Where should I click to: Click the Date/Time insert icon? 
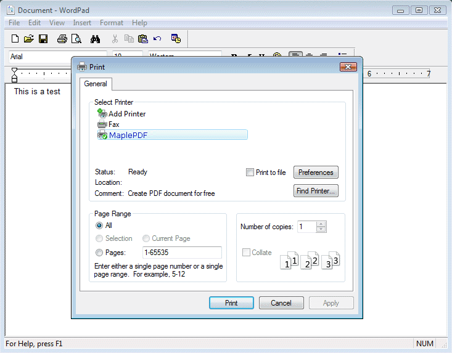click(x=176, y=39)
